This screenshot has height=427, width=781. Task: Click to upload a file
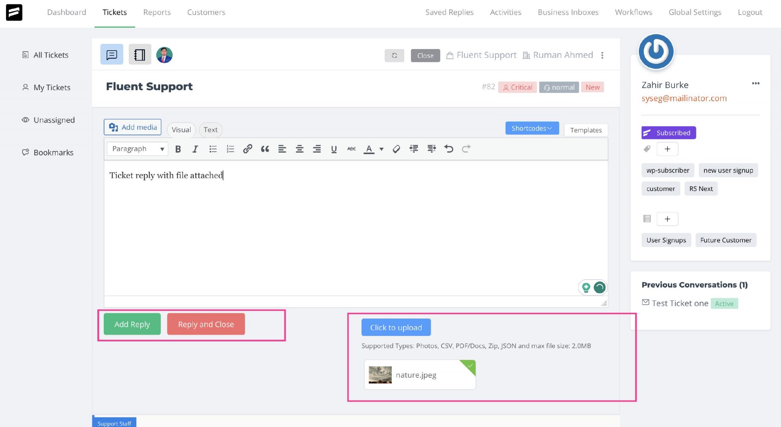click(x=395, y=327)
